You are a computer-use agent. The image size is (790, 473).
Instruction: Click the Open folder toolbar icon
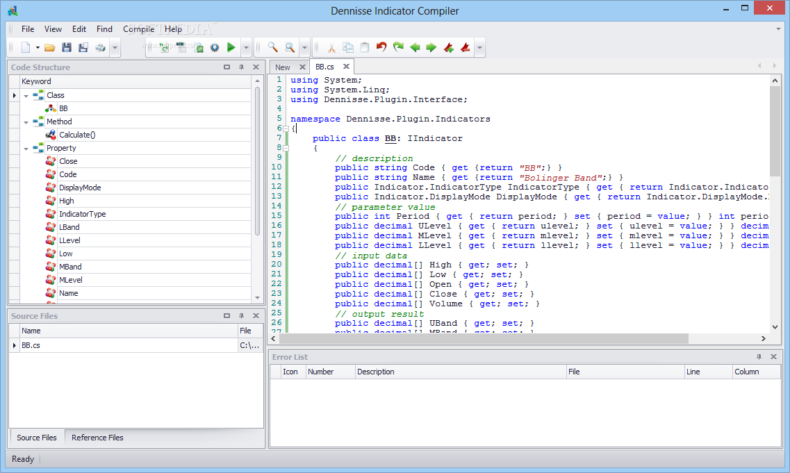point(49,48)
